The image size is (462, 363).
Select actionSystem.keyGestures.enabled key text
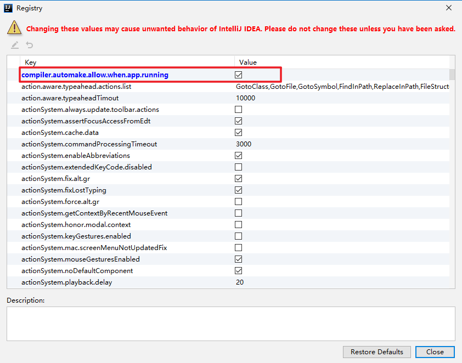76,236
